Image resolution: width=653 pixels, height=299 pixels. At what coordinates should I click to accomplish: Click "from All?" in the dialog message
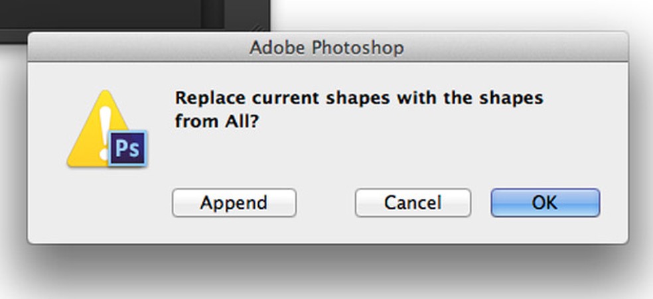(x=216, y=122)
